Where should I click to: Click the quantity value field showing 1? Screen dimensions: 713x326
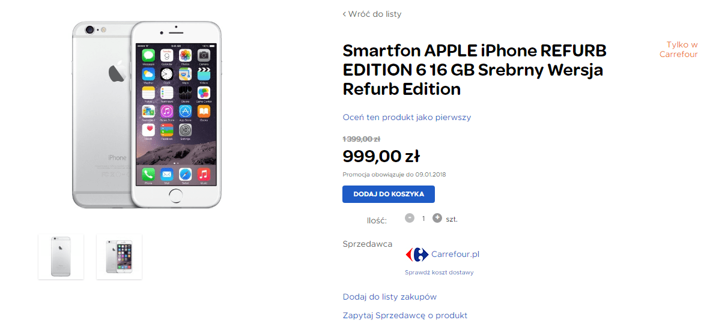pyautogui.click(x=423, y=219)
